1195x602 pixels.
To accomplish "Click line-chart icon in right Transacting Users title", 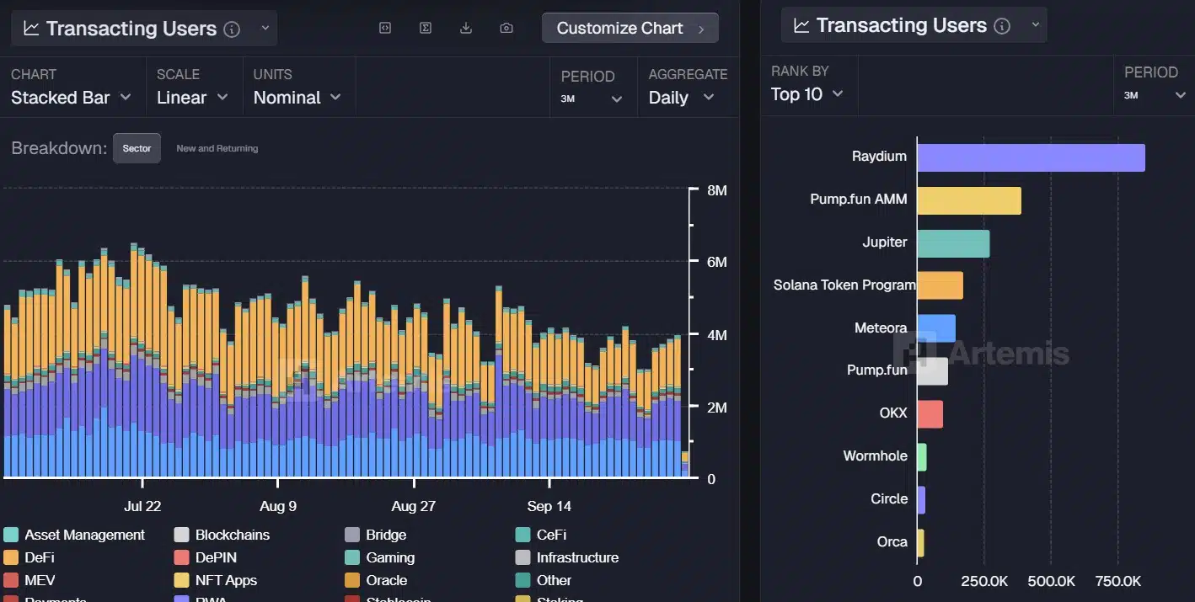I will [x=801, y=25].
